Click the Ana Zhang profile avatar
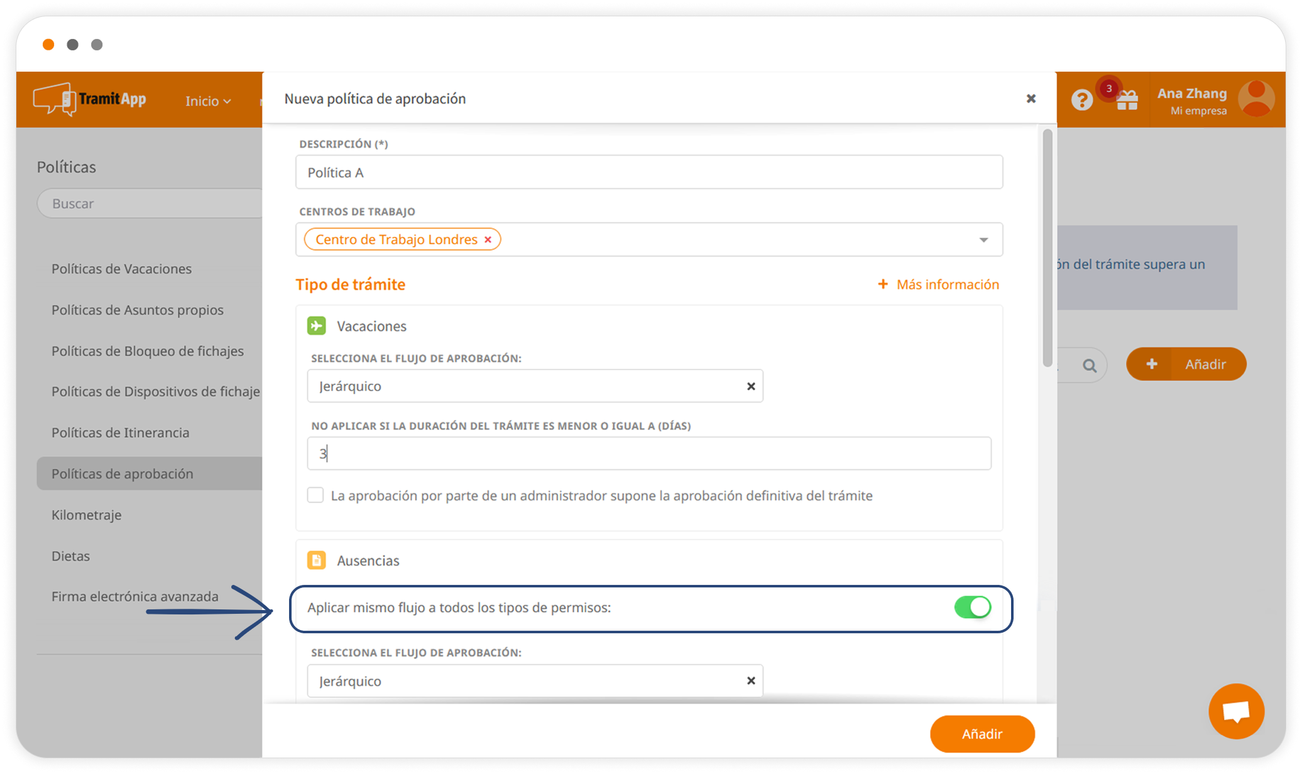Screen dimensions: 1302x774 (x=1256, y=99)
